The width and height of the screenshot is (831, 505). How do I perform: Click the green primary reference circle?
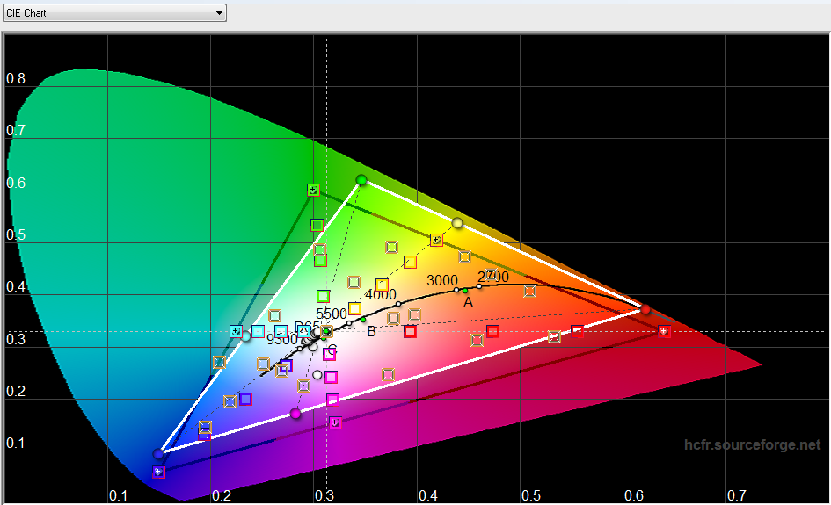[x=361, y=180]
